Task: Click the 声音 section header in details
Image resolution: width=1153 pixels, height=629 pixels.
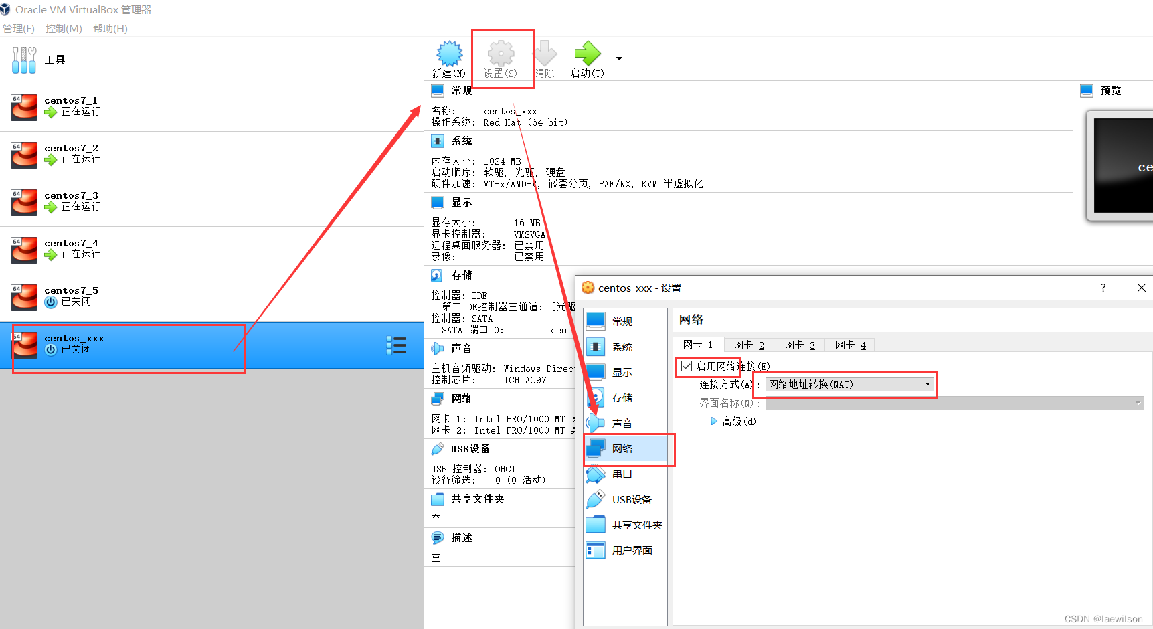Action: coord(462,348)
